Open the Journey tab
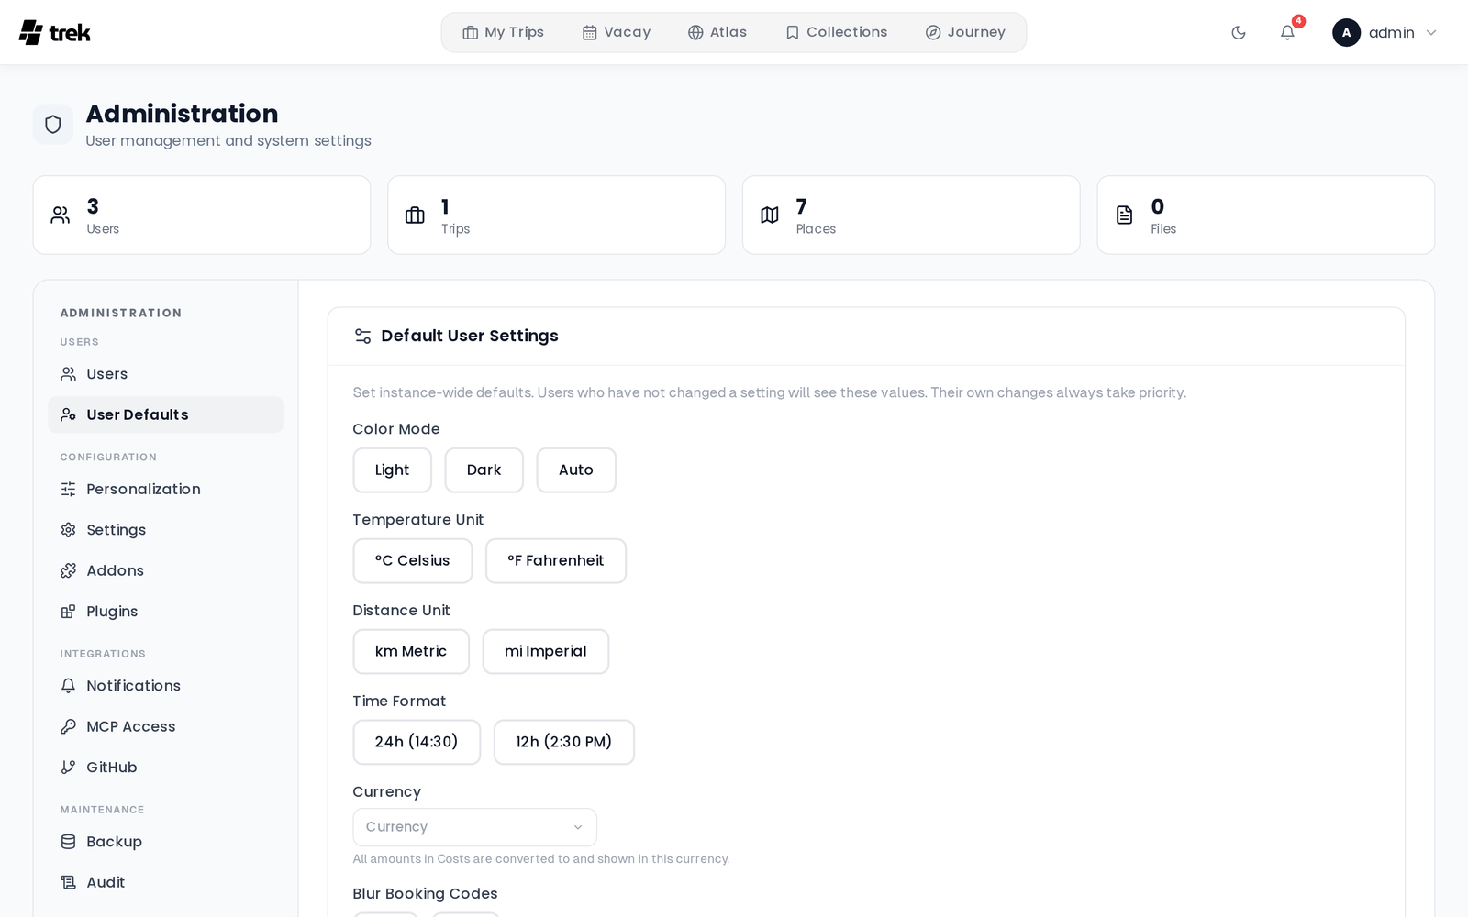The height and width of the screenshot is (917, 1468). (x=965, y=32)
